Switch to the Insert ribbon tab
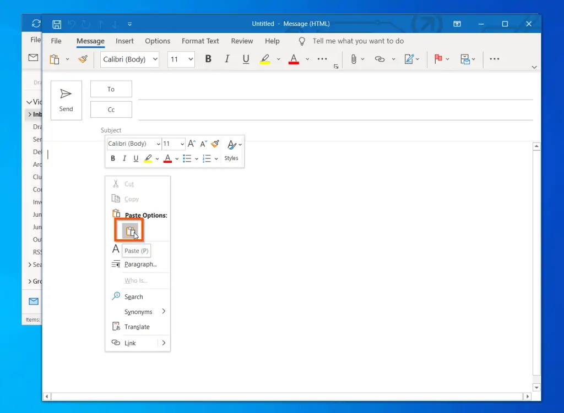Viewport: 564px width, 413px height. click(x=124, y=41)
